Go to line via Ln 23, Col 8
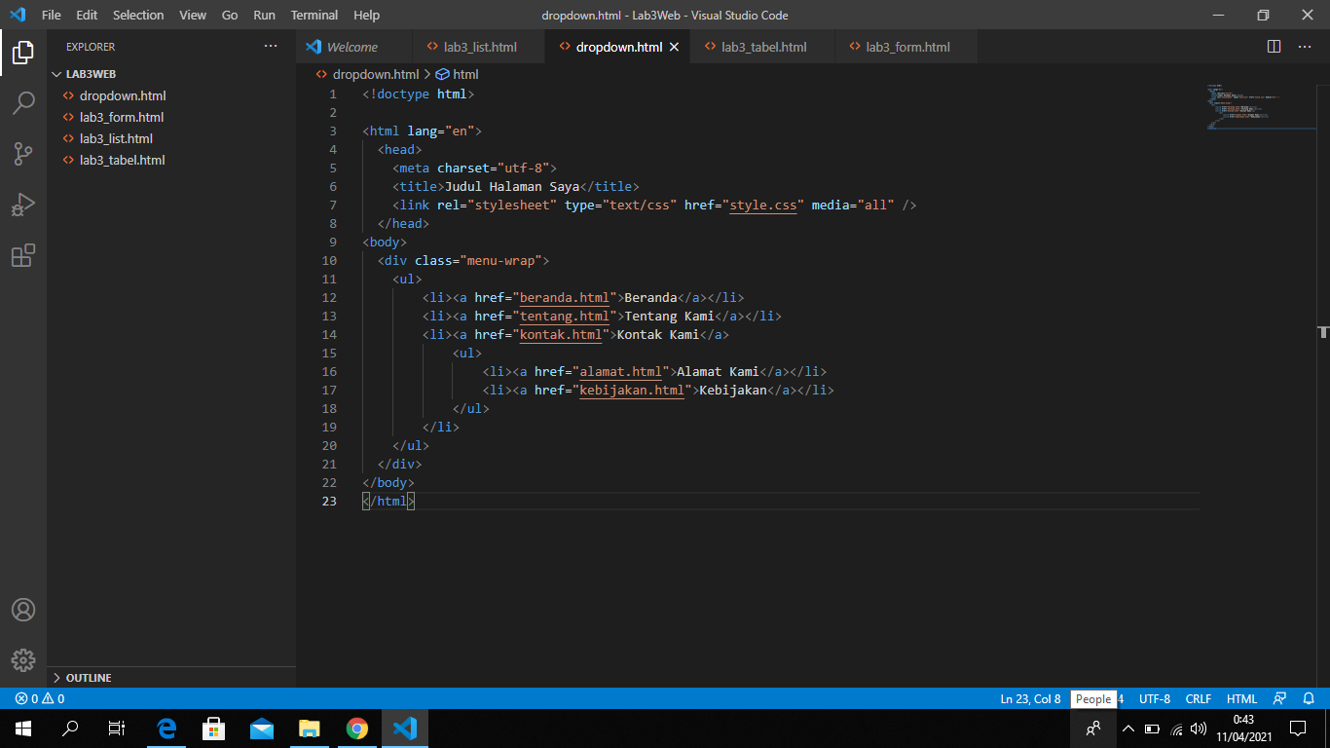The width and height of the screenshot is (1330, 748). pos(1031,698)
